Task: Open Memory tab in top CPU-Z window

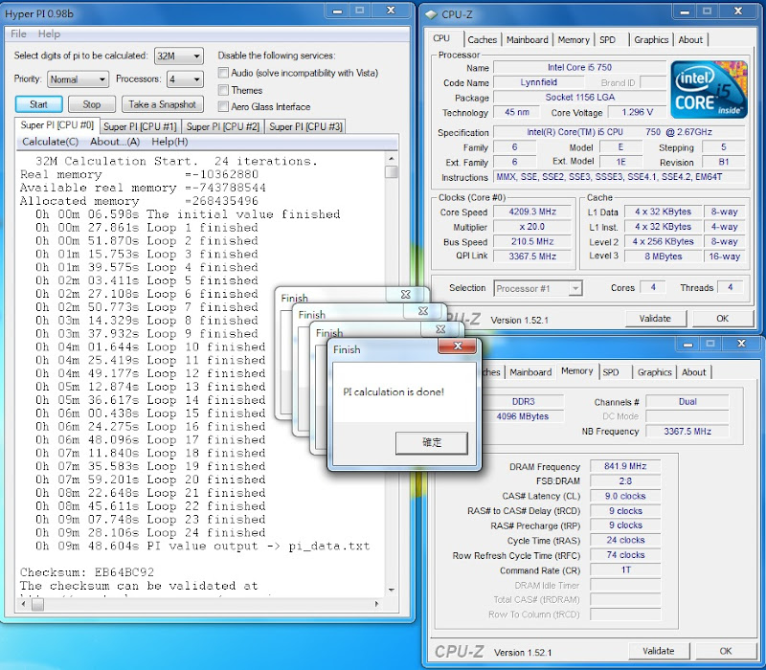Action: tap(574, 39)
